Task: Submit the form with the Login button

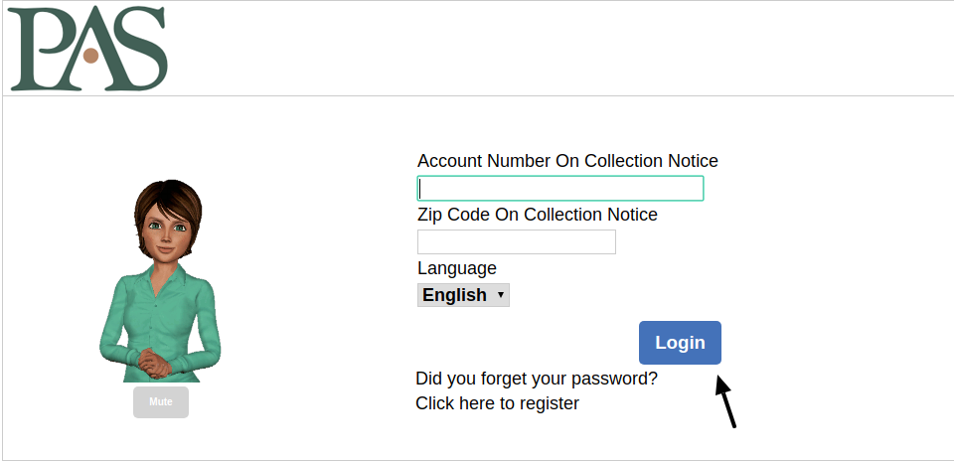Action: tap(680, 343)
